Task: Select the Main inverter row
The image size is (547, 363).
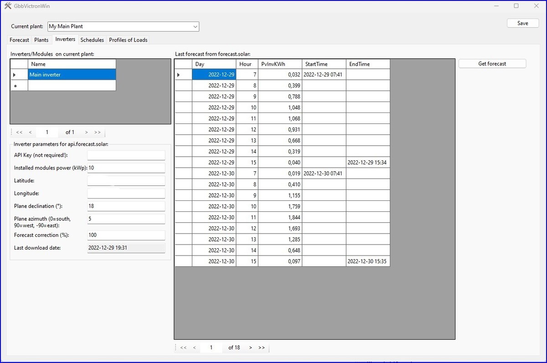Action: pyautogui.click(x=72, y=75)
